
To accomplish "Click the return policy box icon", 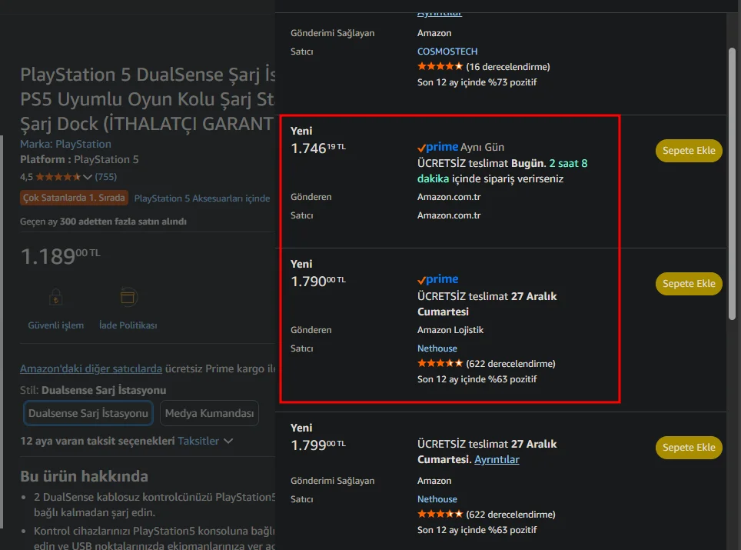I will click(128, 296).
